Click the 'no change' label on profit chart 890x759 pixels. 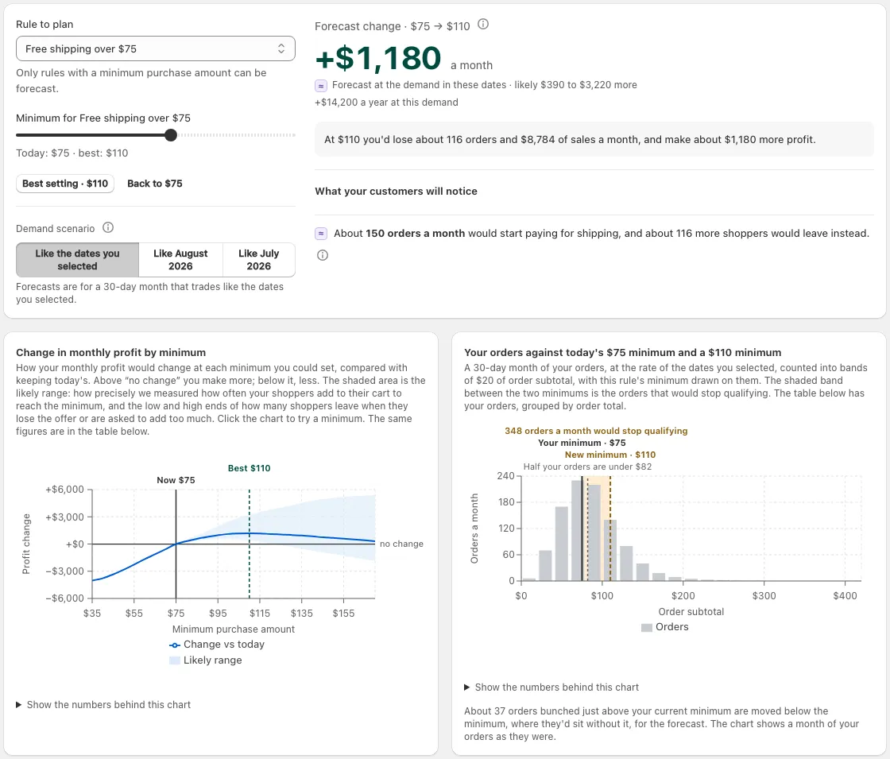(x=401, y=544)
